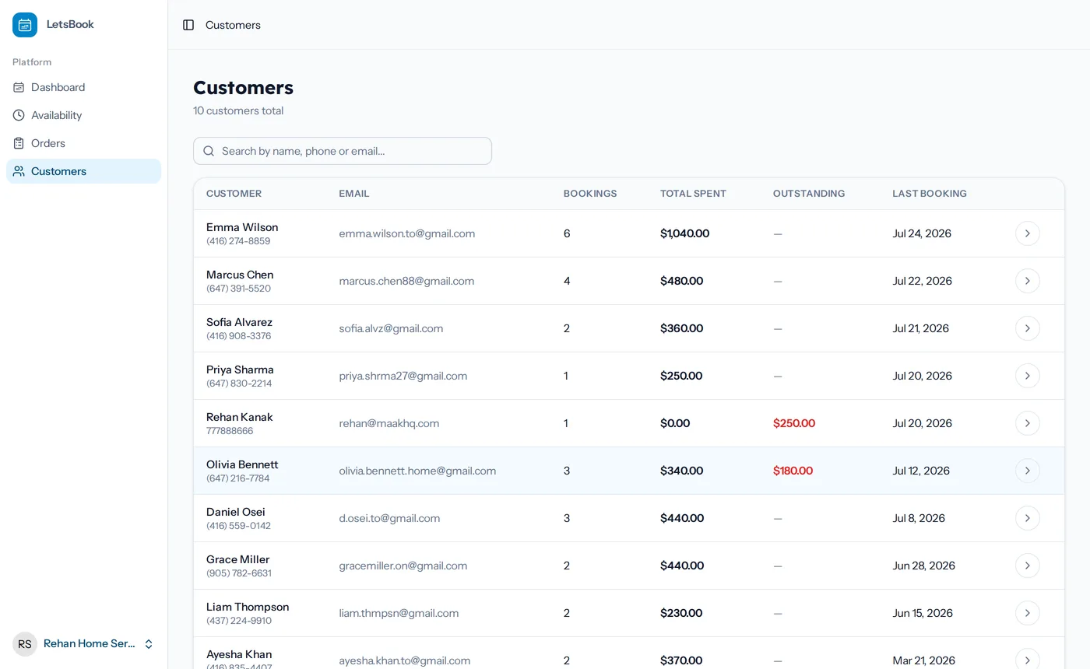Select the Marcus Chen name
The width and height of the screenshot is (1090, 669).
coord(240,275)
